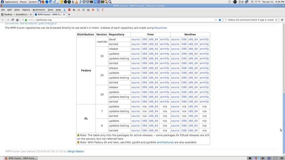
Task: Open Free x86_64 link for EL 7 updates-testing
Action: 153,111
